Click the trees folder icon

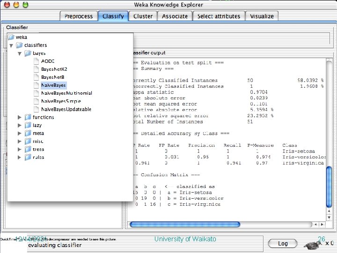tap(28, 149)
